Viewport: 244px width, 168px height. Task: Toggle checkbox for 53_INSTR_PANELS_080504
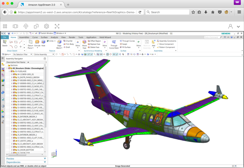point(14,77)
